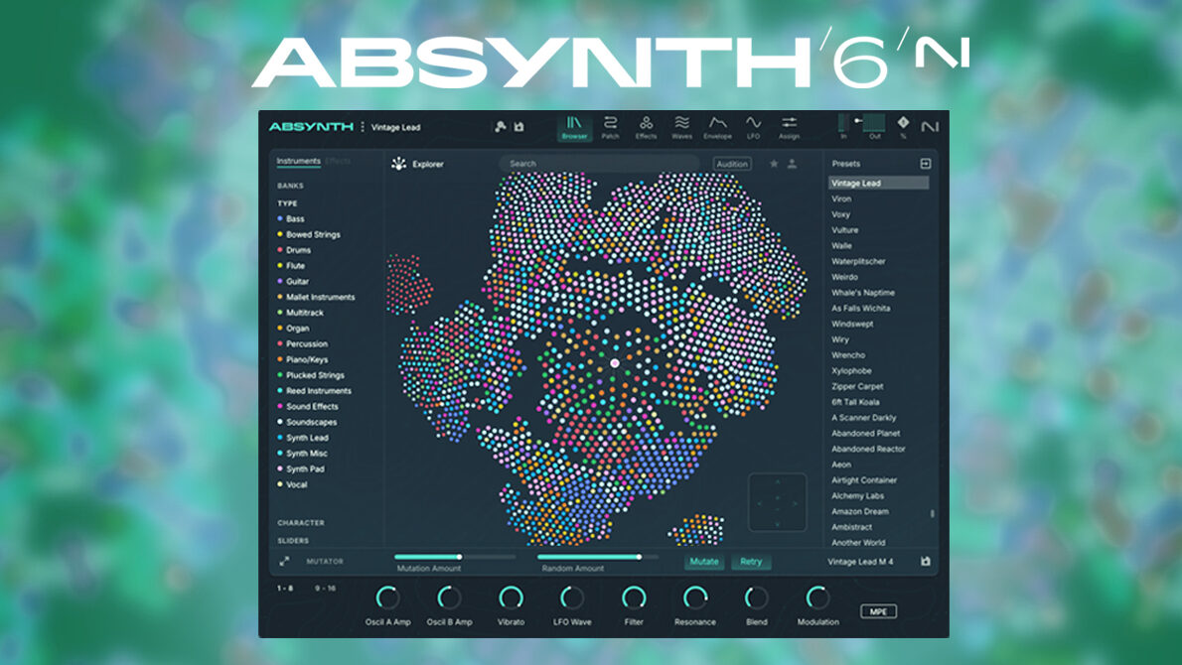
Task: Save the mutated preset Vintage Lead M 4
Action: pyautogui.click(x=926, y=562)
